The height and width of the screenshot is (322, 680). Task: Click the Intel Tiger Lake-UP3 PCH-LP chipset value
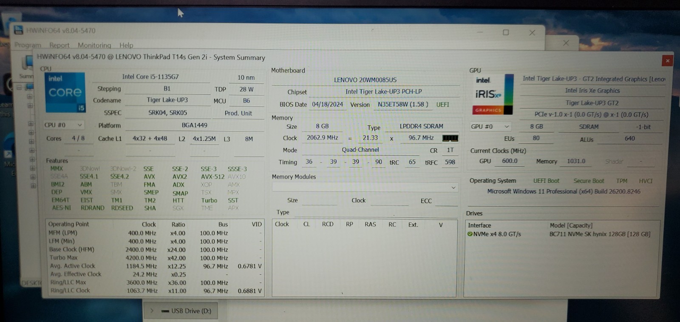tap(383, 91)
